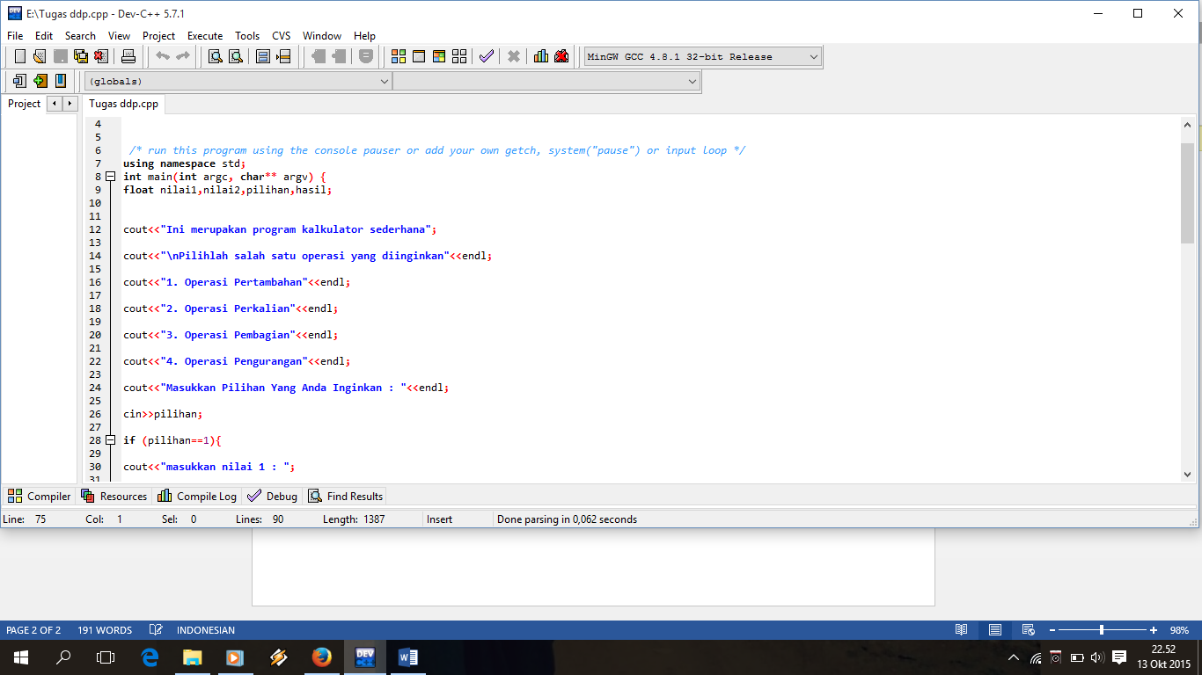Screen dimensions: 1202x675
Task: Open the Resources panel
Action: (x=114, y=496)
